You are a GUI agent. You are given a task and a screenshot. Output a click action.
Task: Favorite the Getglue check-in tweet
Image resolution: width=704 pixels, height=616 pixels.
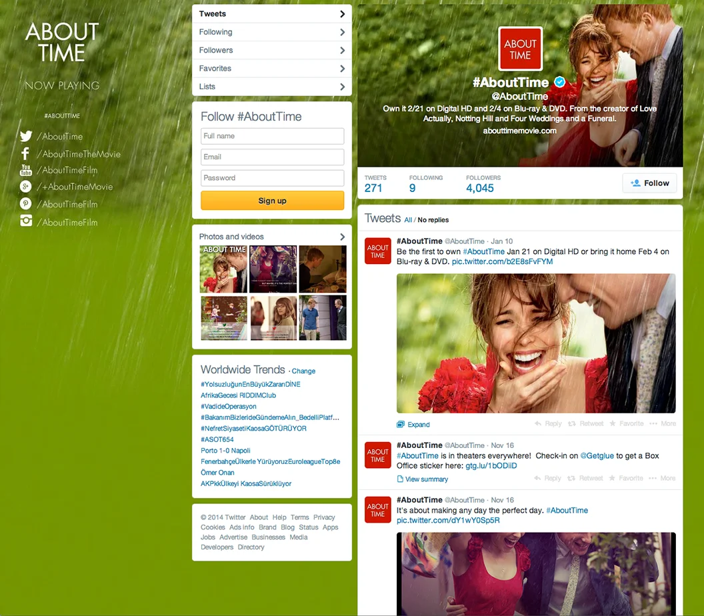click(x=626, y=478)
